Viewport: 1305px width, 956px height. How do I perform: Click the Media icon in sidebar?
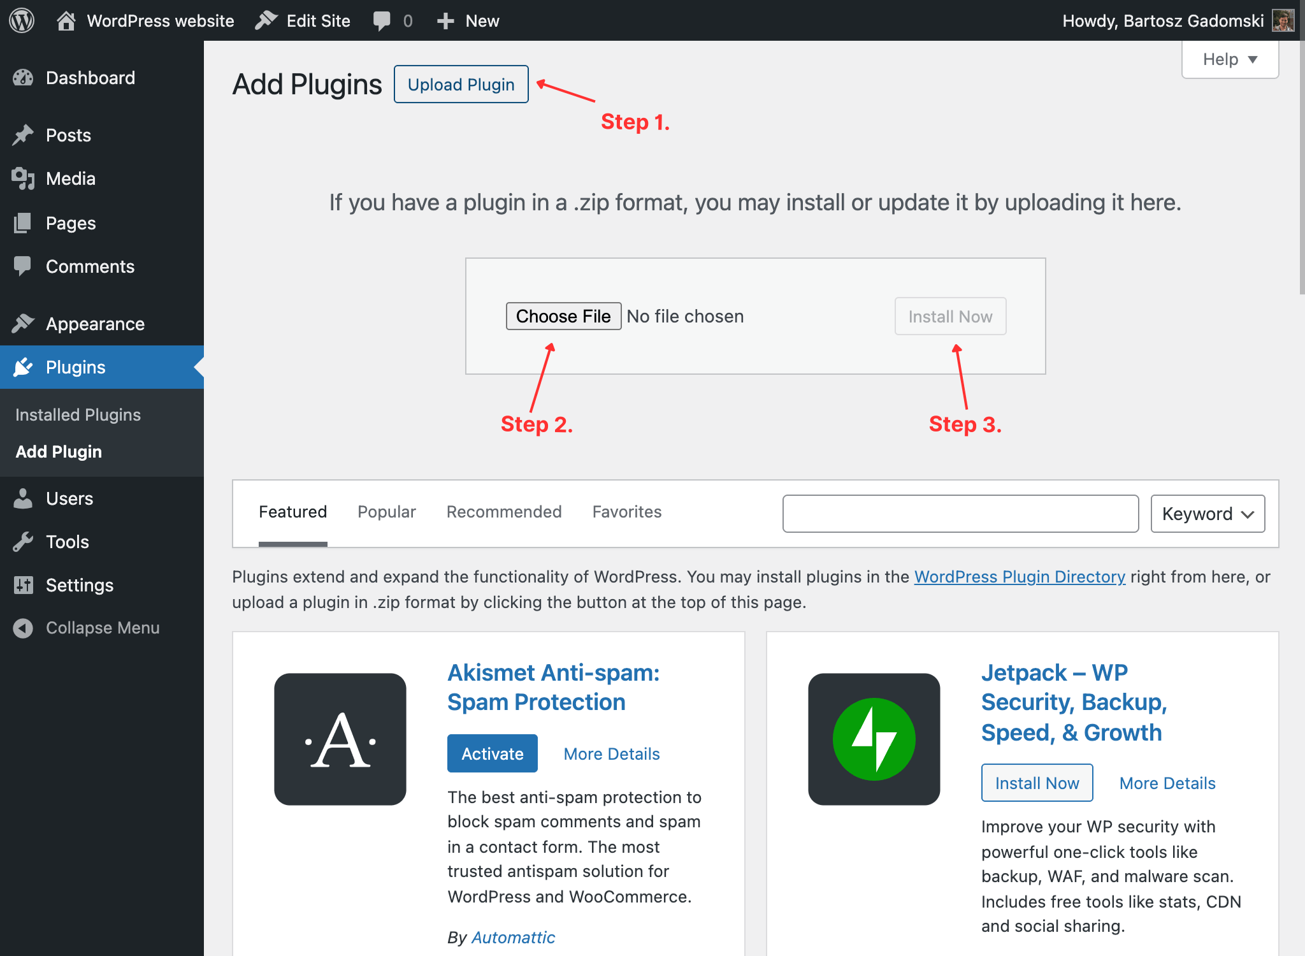[23, 178]
